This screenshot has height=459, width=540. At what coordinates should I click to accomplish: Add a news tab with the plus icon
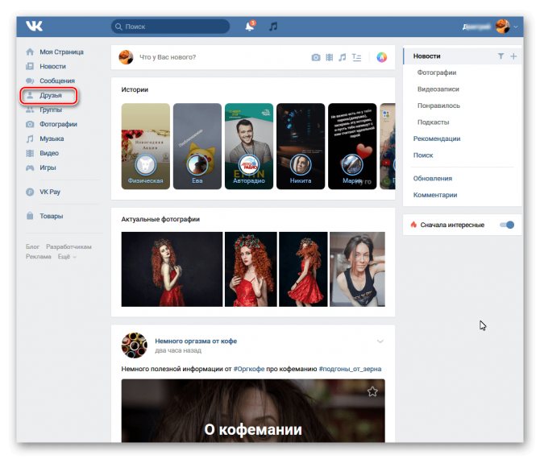513,56
